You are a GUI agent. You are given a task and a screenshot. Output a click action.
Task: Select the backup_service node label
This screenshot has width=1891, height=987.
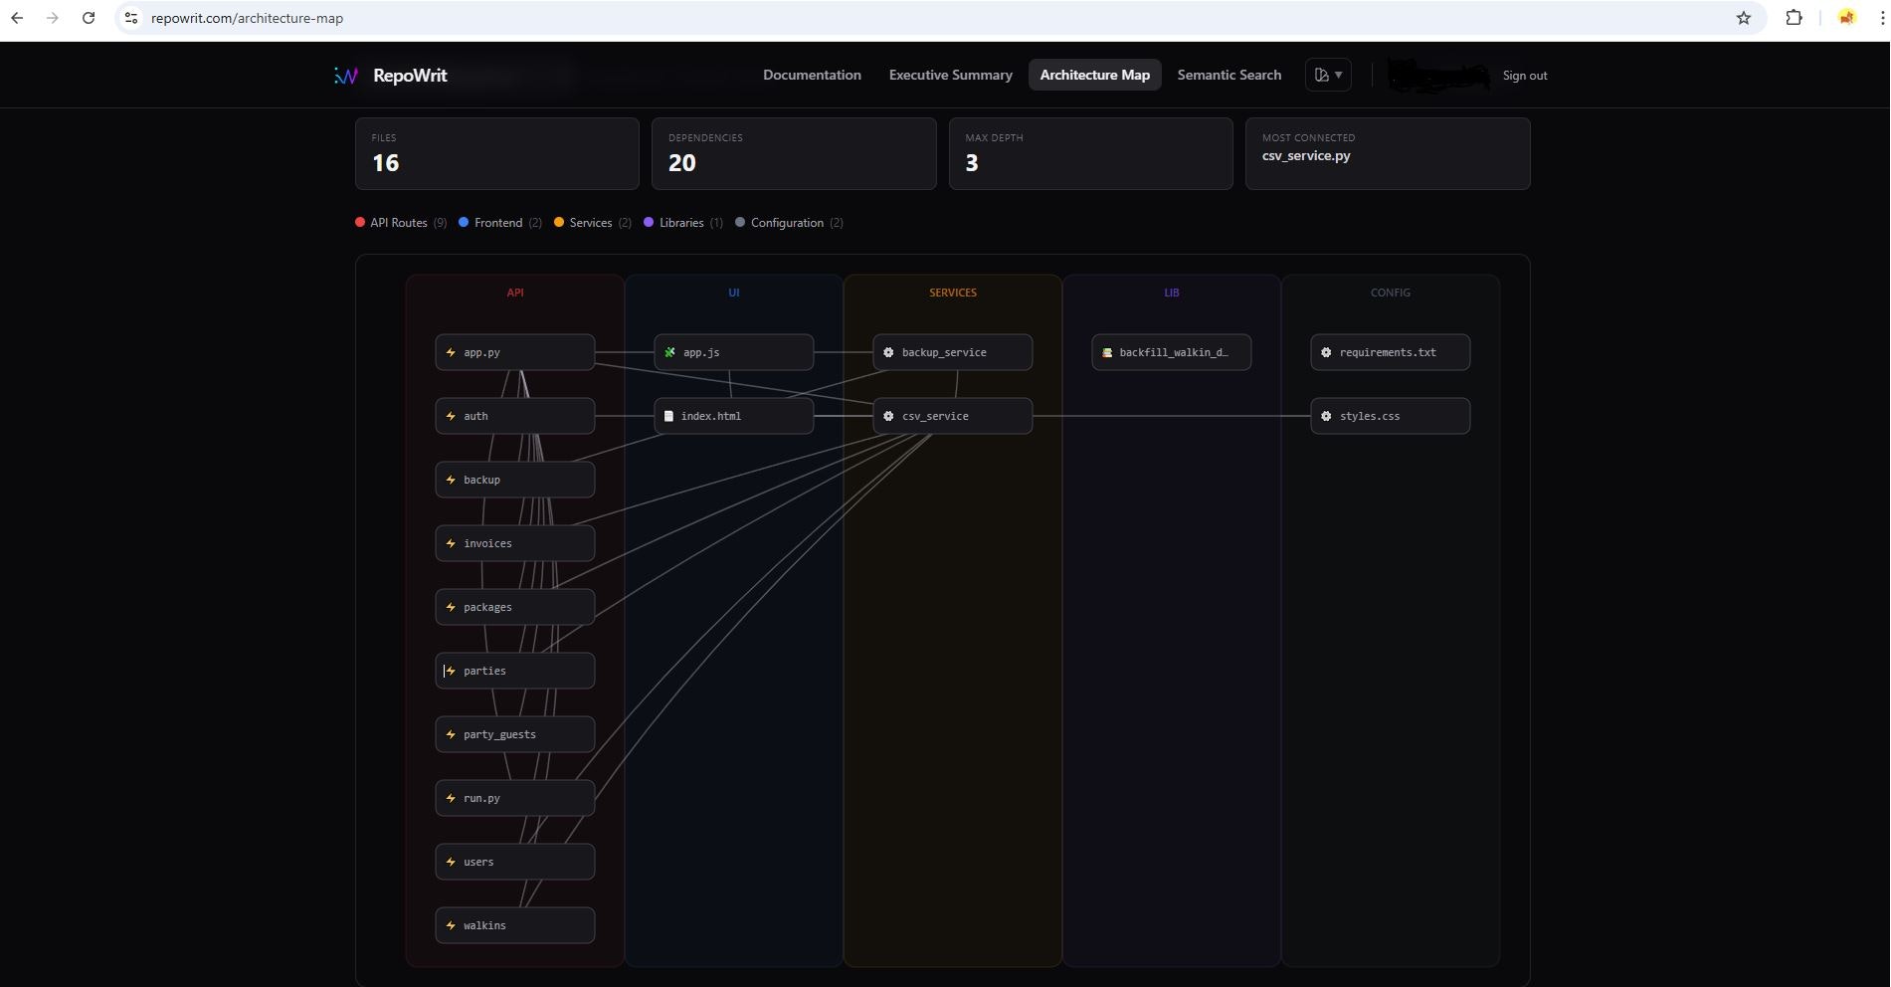pyautogui.click(x=944, y=352)
